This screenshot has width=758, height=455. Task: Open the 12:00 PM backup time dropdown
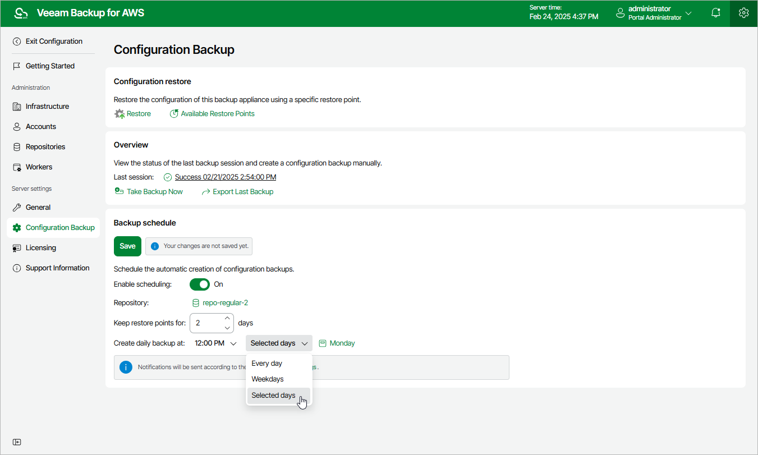click(216, 343)
